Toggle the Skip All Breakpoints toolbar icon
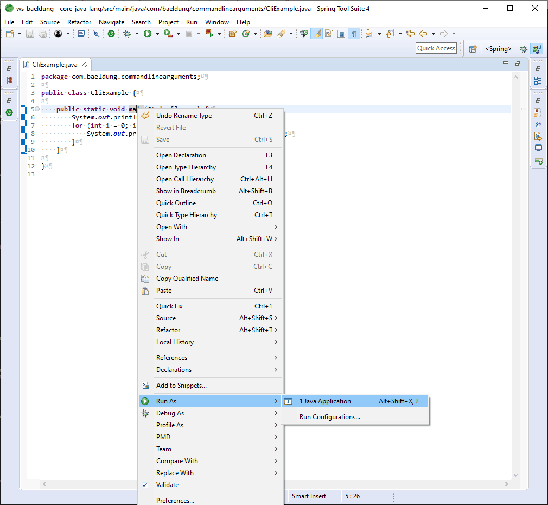 (x=97, y=34)
